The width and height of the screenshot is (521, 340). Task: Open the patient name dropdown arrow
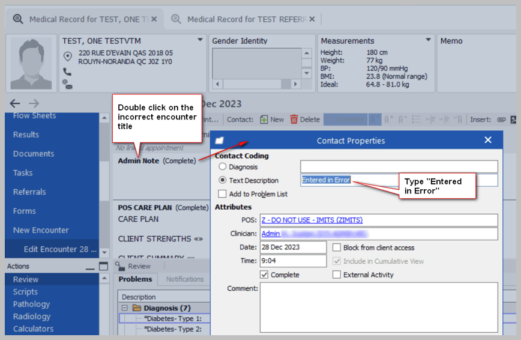[x=200, y=40]
